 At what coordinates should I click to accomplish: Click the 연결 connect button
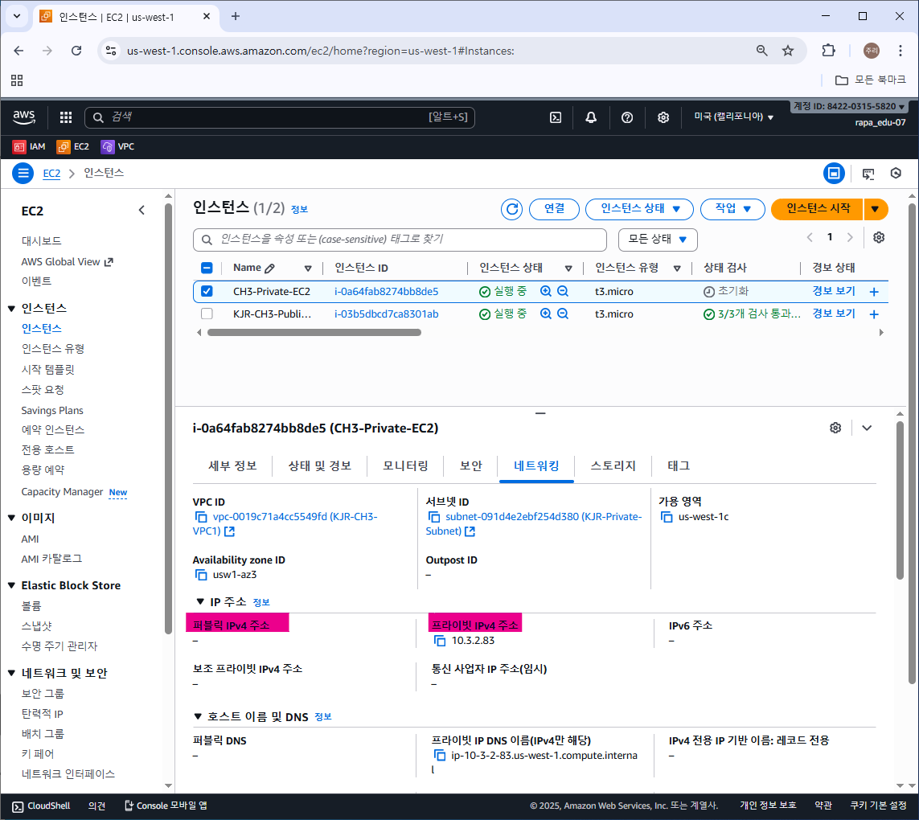click(554, 209)
